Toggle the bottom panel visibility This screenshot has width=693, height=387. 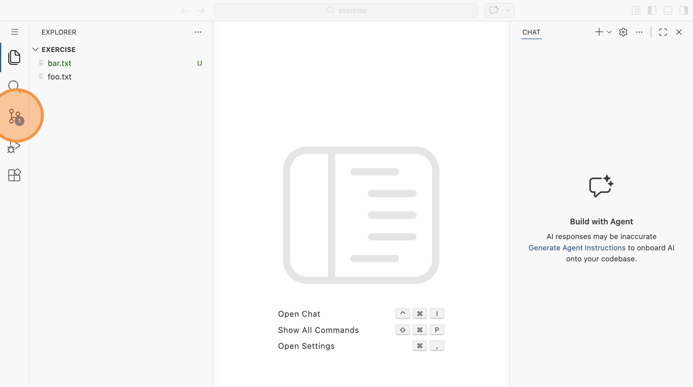click(x=668, y=11)
